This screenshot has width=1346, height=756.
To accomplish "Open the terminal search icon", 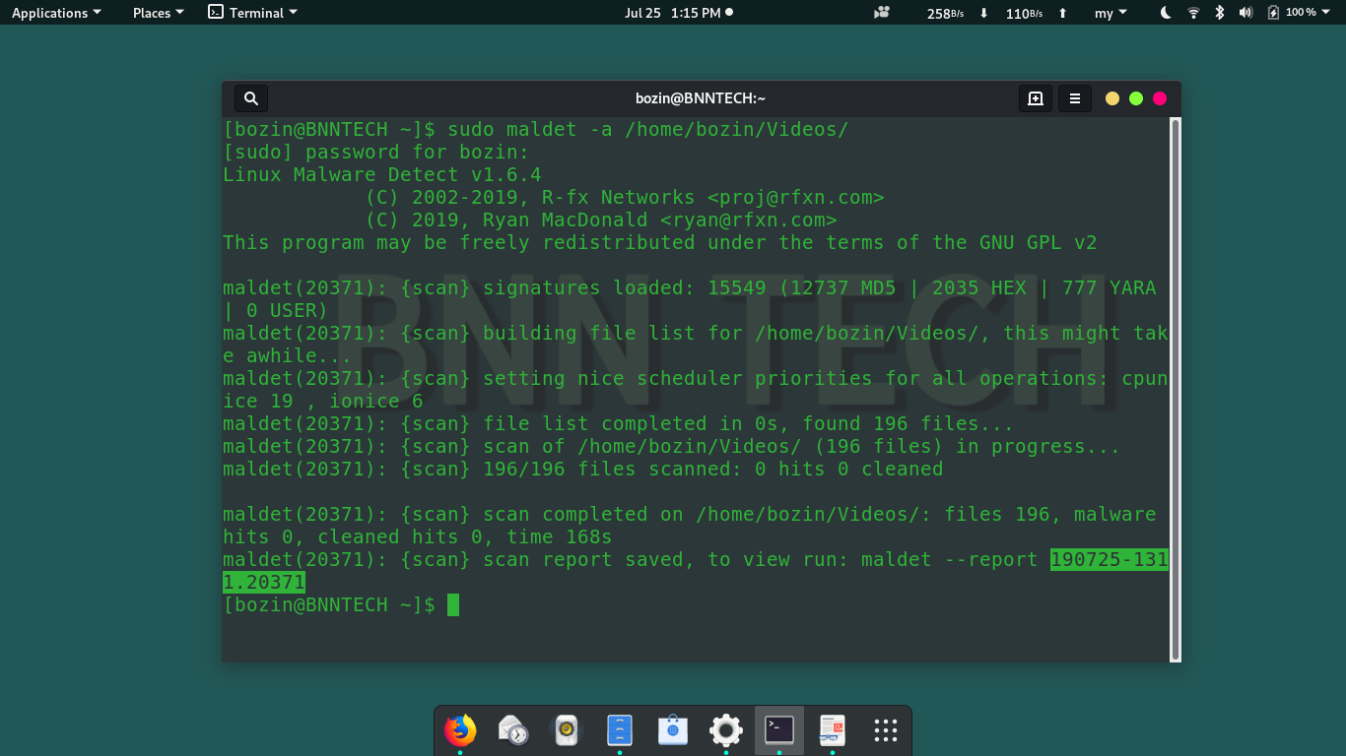I will click(x=250, y=97).
